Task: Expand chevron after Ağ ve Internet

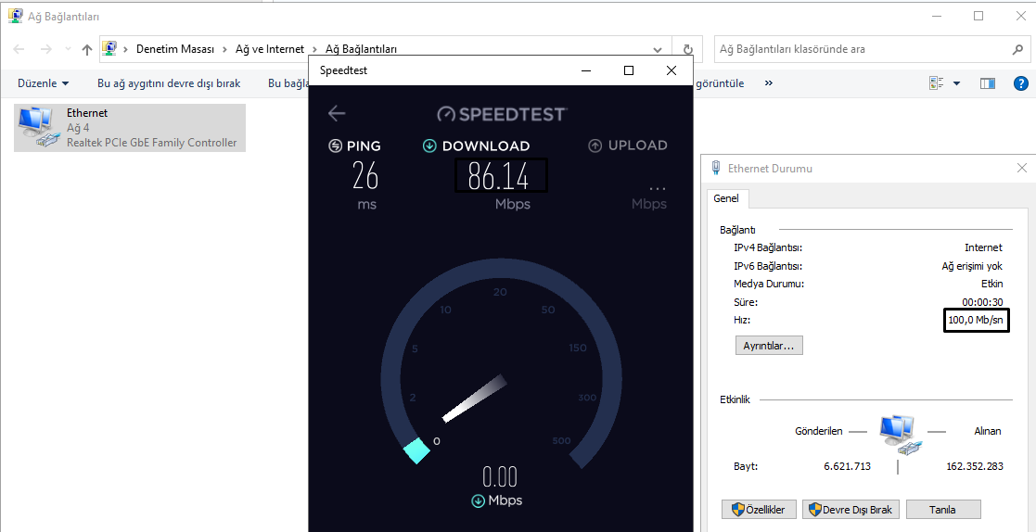Action: pyautogui.click(x=315, y=49)
